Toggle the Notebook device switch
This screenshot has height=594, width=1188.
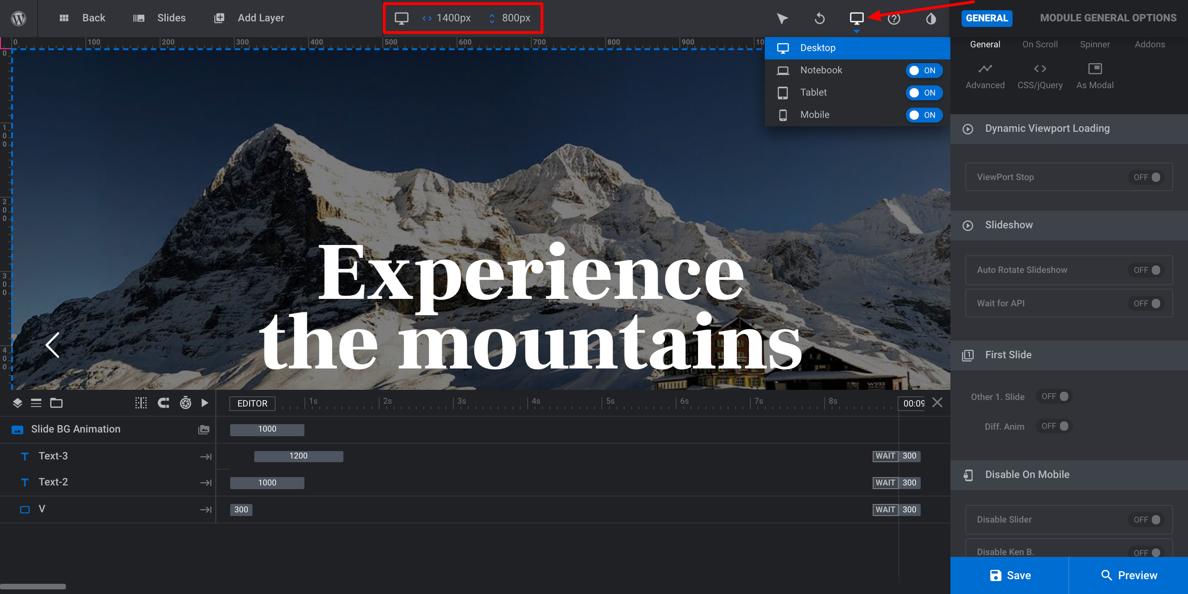point(923,71)
